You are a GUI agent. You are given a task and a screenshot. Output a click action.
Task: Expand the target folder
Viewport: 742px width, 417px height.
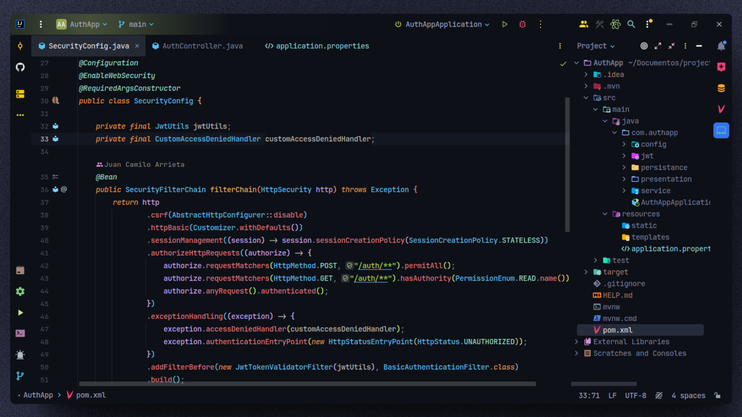coord(586,272)
